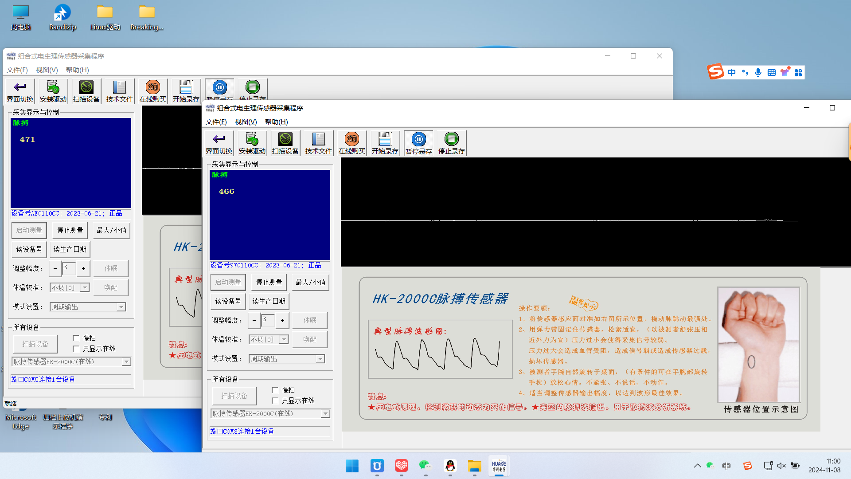Open 体温较准 不调[0] dropdown in front window

(284, 339)
